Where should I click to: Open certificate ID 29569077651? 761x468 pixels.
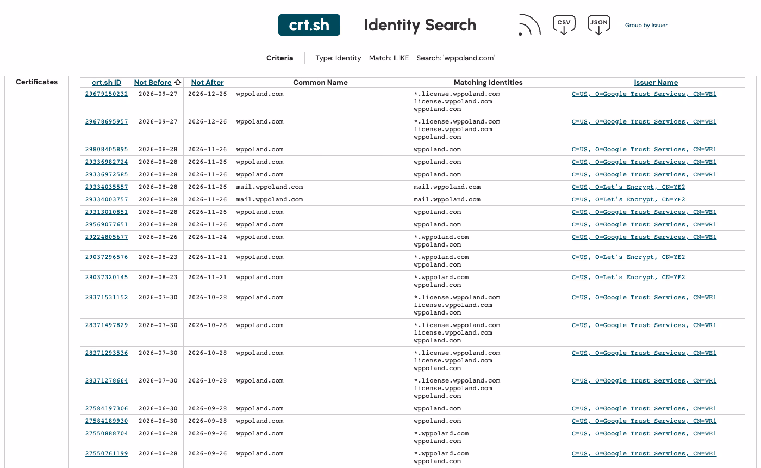point(107,224)
